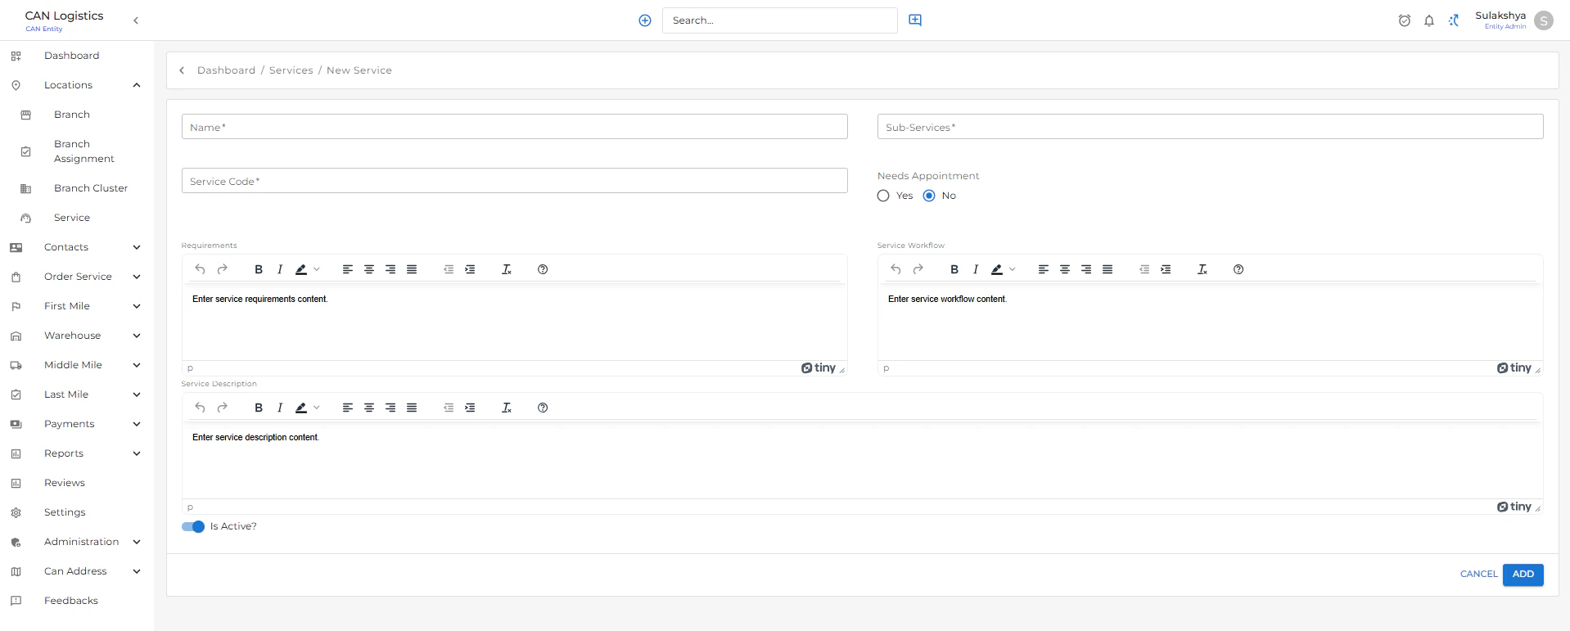The width and height of the screenshot is (1570, 631).
Task: Click the Service Code input field
Action: pyautogui.click(x=515, y=181)
